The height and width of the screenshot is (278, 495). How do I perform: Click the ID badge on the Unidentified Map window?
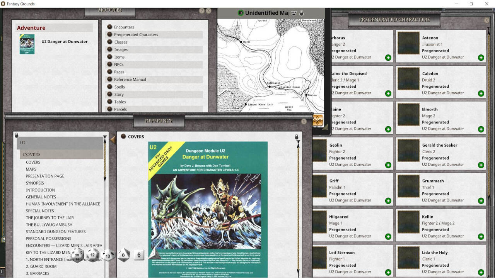pos(240,13)
